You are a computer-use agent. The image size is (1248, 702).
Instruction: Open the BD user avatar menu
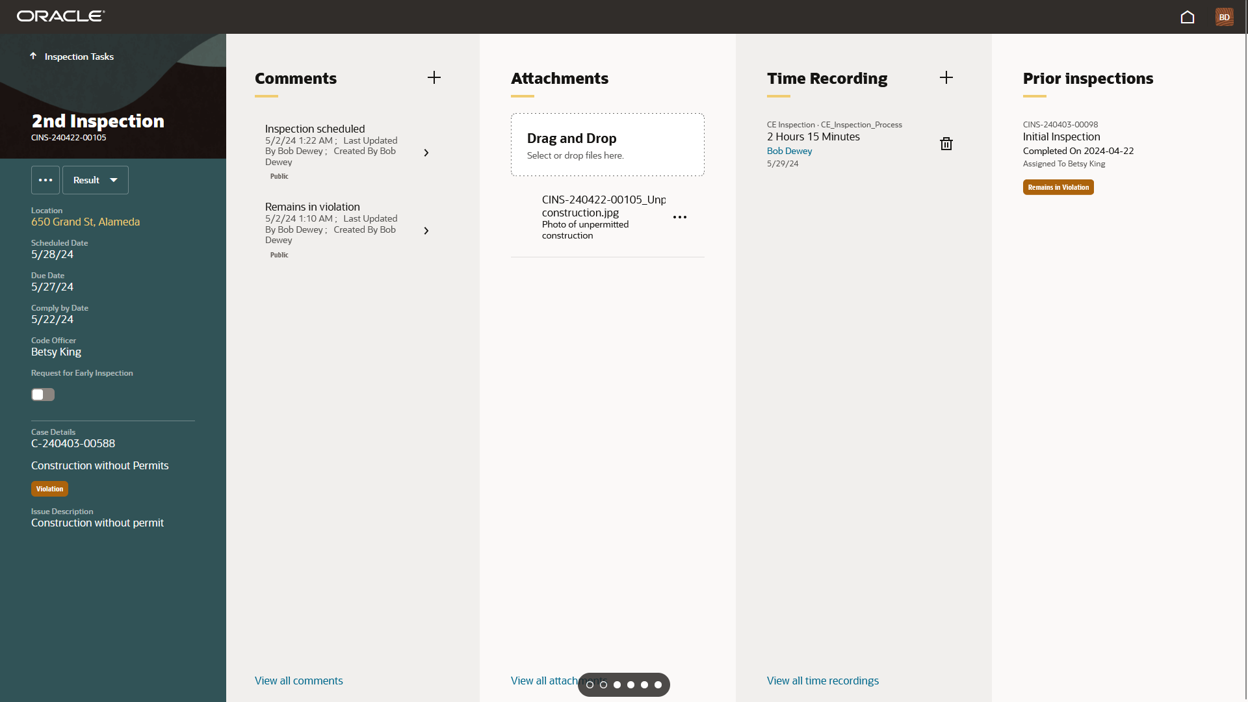click(1225, 17)
